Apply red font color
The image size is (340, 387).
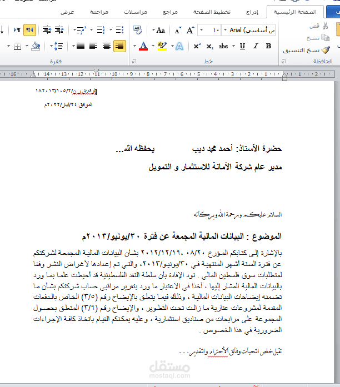pyautogui.click(x=143, y=46)
